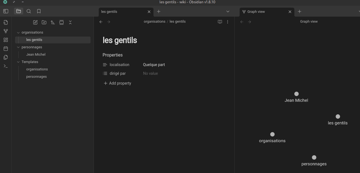Image resolution: width=360 pixels, height=173 pixels.
Task: Collapse the Templates folder
Action: tap(19, 62)
